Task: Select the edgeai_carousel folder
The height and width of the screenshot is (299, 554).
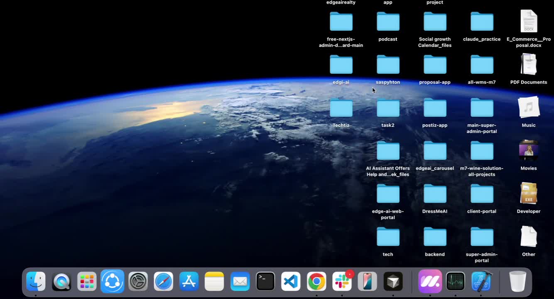Action: [x=435, y=151]
